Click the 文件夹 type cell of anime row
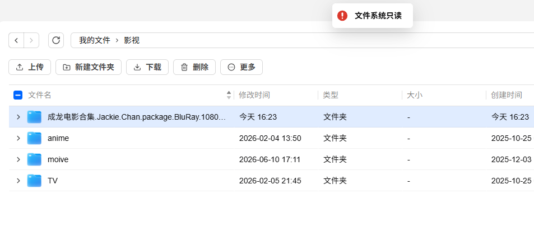Image resolution: width=534 pixels, height=241 pixels. [x=335, y=138]
